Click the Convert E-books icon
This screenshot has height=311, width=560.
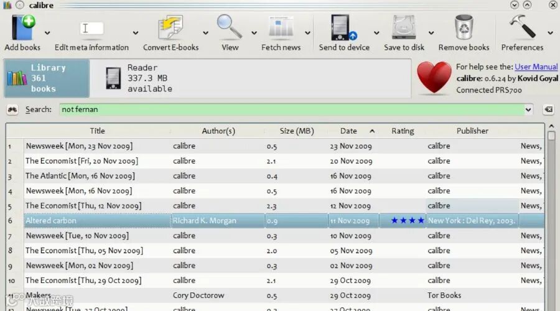[x=170, y=27]
